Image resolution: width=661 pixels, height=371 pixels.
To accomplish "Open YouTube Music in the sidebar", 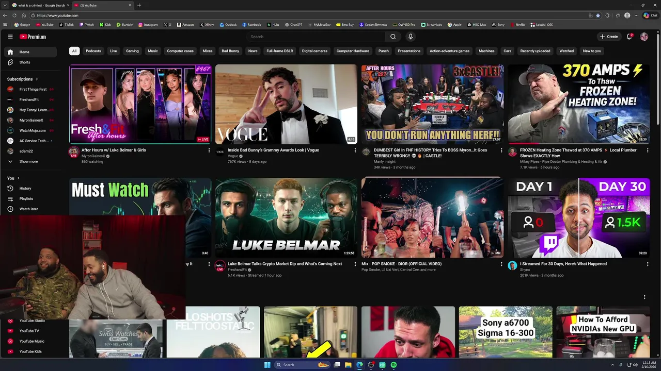I will tap(31, 341).
